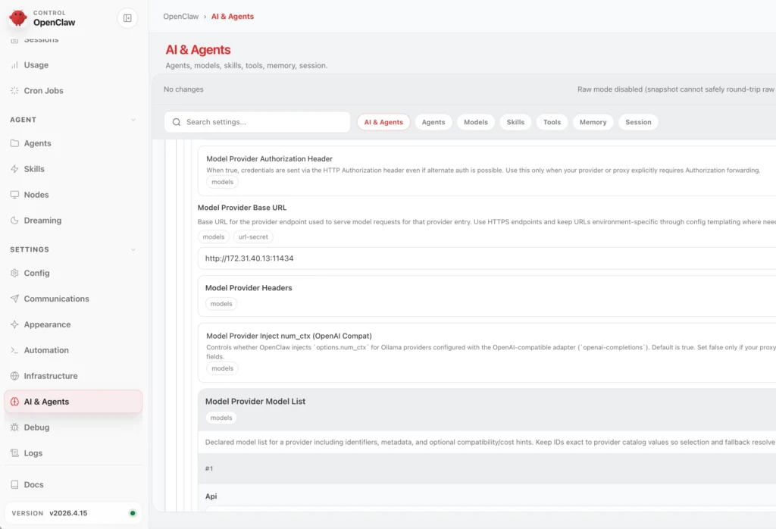Image resolution: width=776 pixels, height=529 pixels.
Task: Click the Cron Jobs spinner icon
Action: (x=15, y=90)
